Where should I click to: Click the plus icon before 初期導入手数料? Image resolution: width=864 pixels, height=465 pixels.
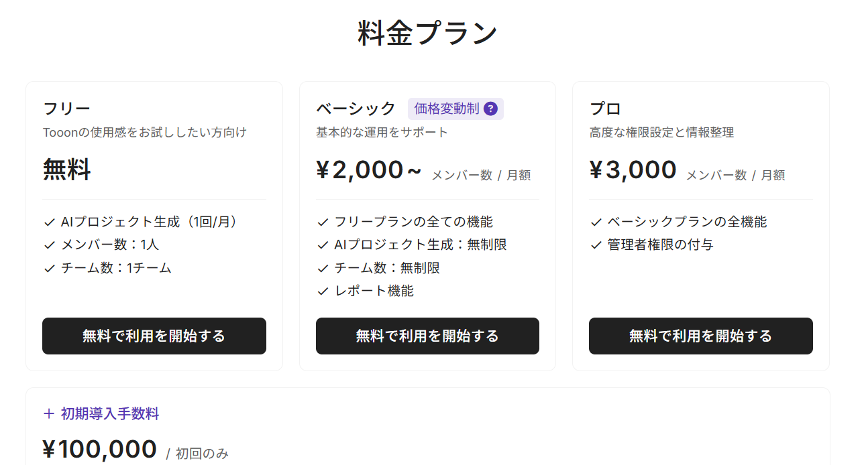[x=48, y=414]
